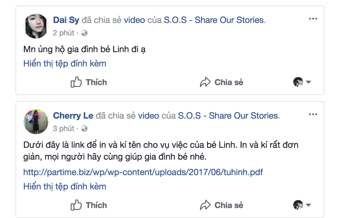Show attachment via "Hiển thị tệp đính kèm" on Dai Sy's post

[x=65, y=64]
